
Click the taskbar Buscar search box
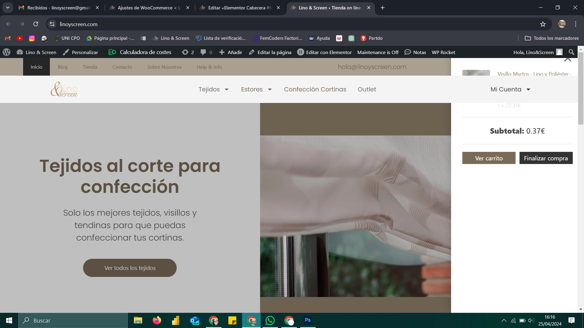[73, 320]
